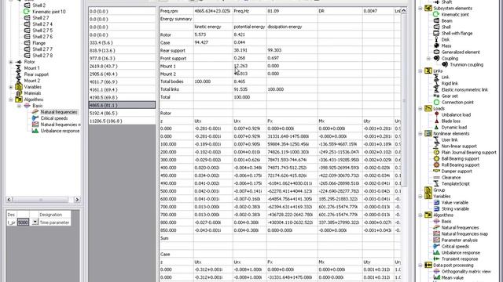Click the t_pr value input field

23,222
